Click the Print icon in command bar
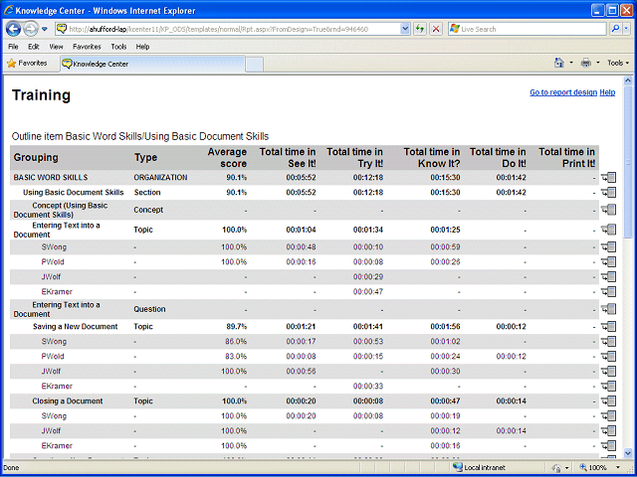The width and height of the screenshot is (637, 477). point(586,63)
